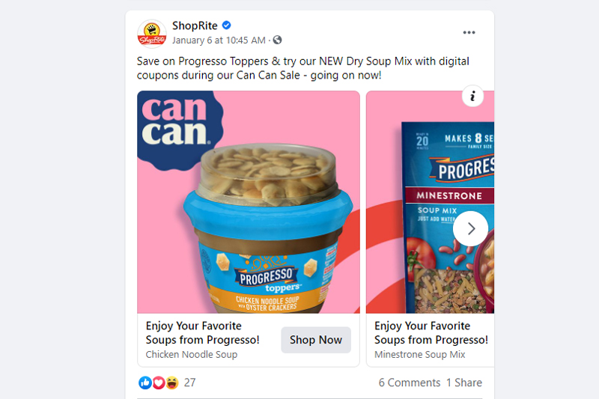599x399 pixels.
Task: Click the blue verified badge next to ShopRite
Action: pyautogui.click(x=227, y=25)
